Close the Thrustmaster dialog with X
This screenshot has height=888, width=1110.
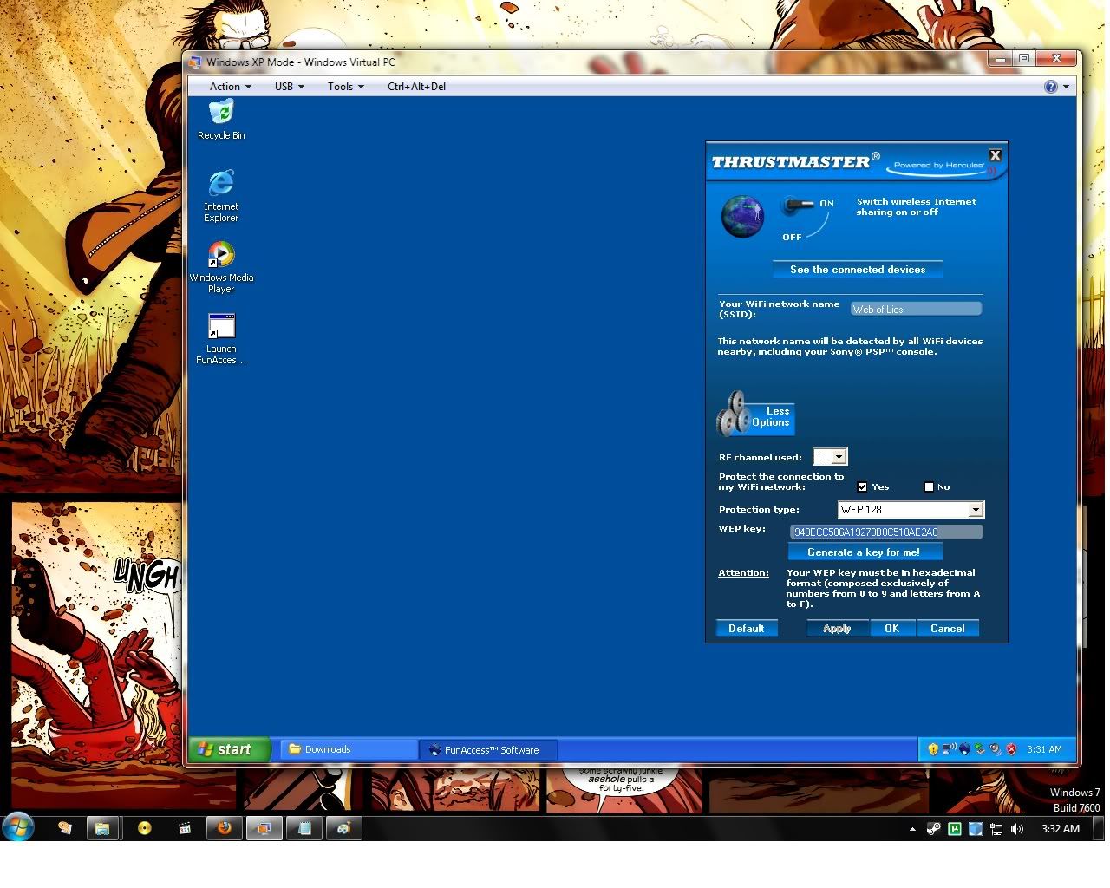996,155
